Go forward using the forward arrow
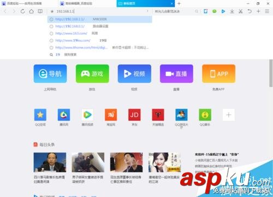This screenshot has width=273, height=197. 14,11
